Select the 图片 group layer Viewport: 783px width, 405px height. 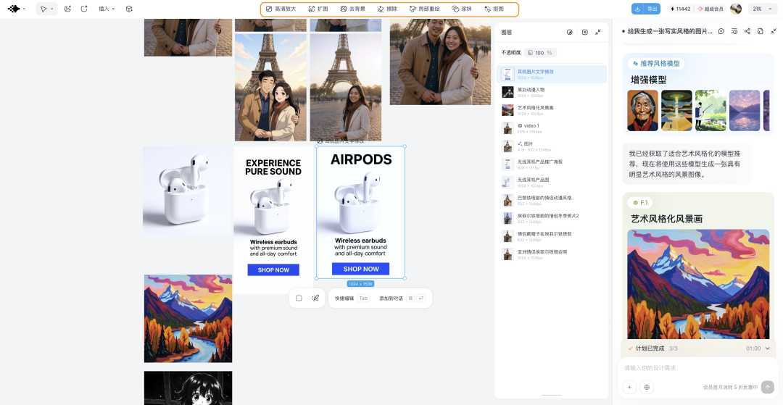click(551, 146)
